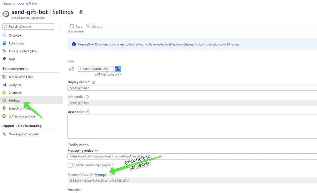
Task: Click the Bot Service pricing green icon
Action: coord(4,116)
